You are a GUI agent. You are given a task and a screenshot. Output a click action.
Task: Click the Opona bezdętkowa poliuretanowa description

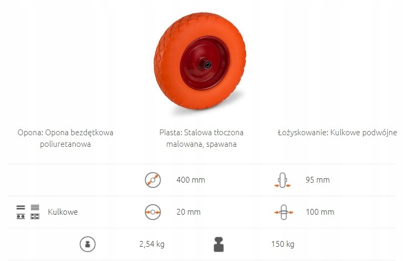[x=65, y=138]
